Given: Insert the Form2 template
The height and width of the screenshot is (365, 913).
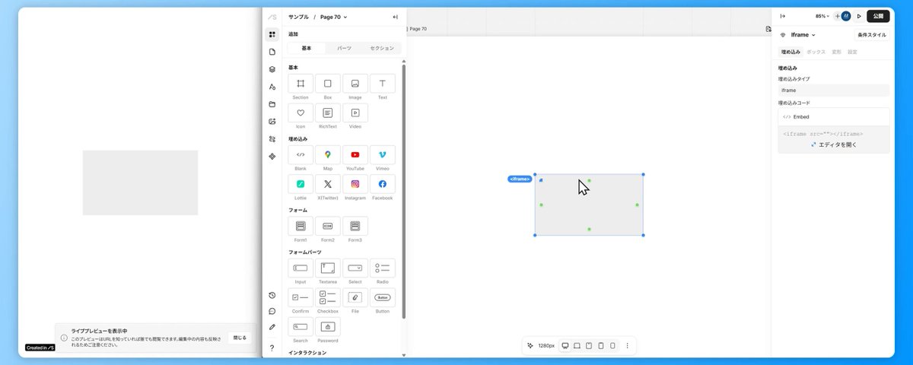Looking at the screenshot, I should point(328,226).
